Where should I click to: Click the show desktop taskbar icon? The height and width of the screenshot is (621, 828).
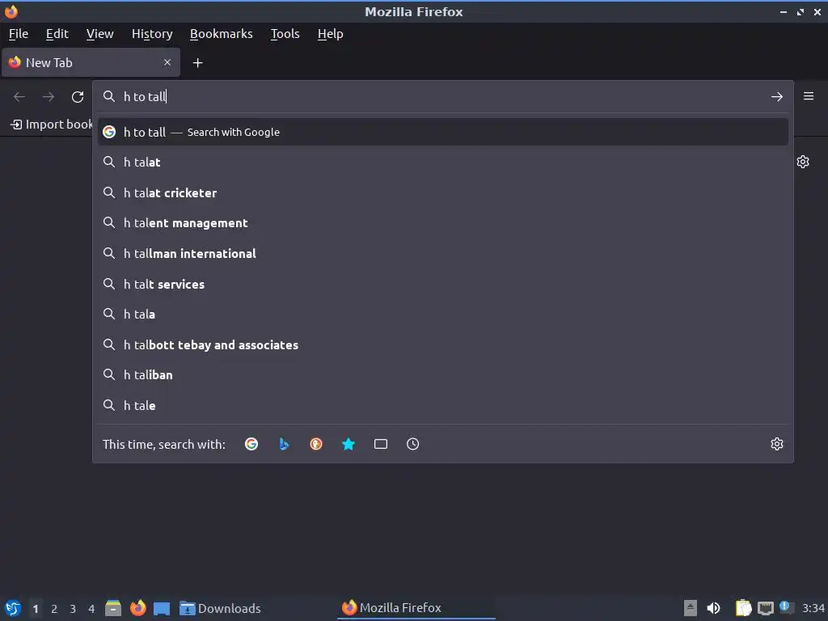pos(162,609)
